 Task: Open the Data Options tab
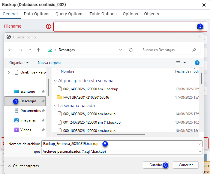37,14
